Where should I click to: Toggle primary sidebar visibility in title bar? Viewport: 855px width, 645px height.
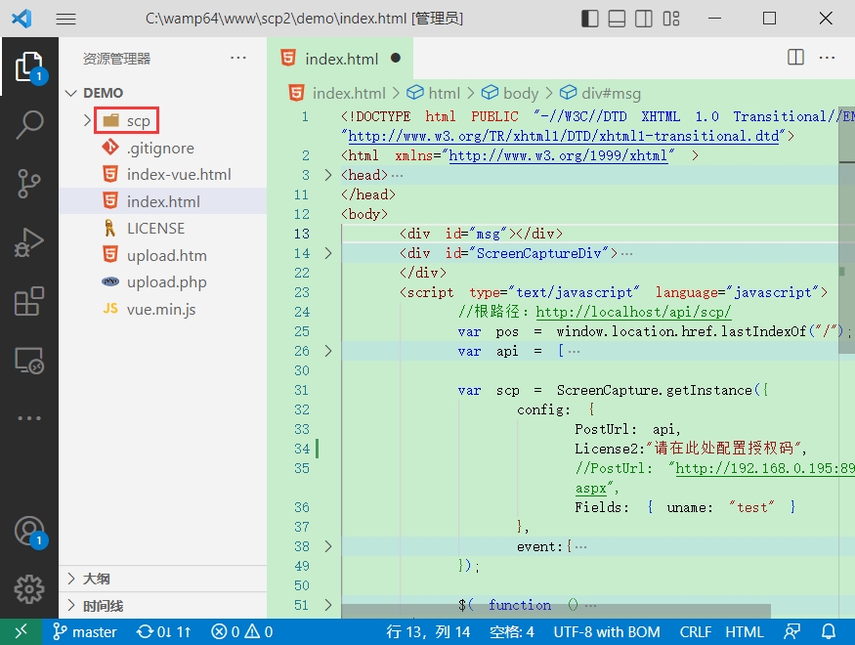coord(590,19)
